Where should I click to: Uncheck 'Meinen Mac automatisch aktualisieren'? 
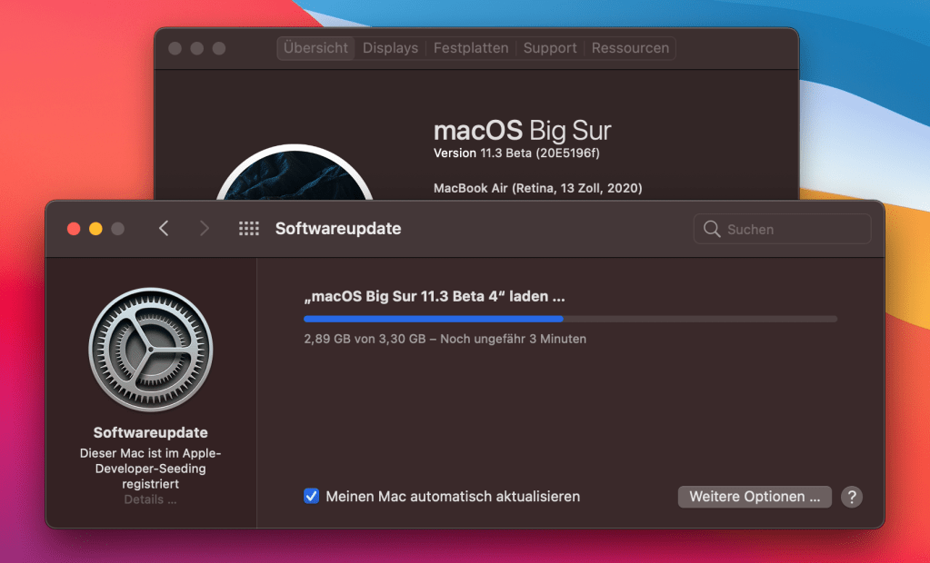tap(312, 497)
